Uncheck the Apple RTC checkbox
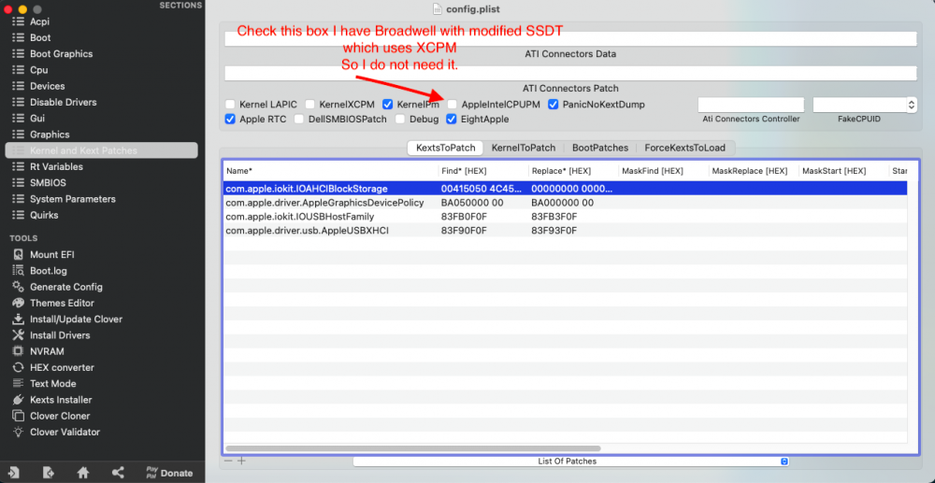This screenshot has height=483, width=935. point(230,119)
